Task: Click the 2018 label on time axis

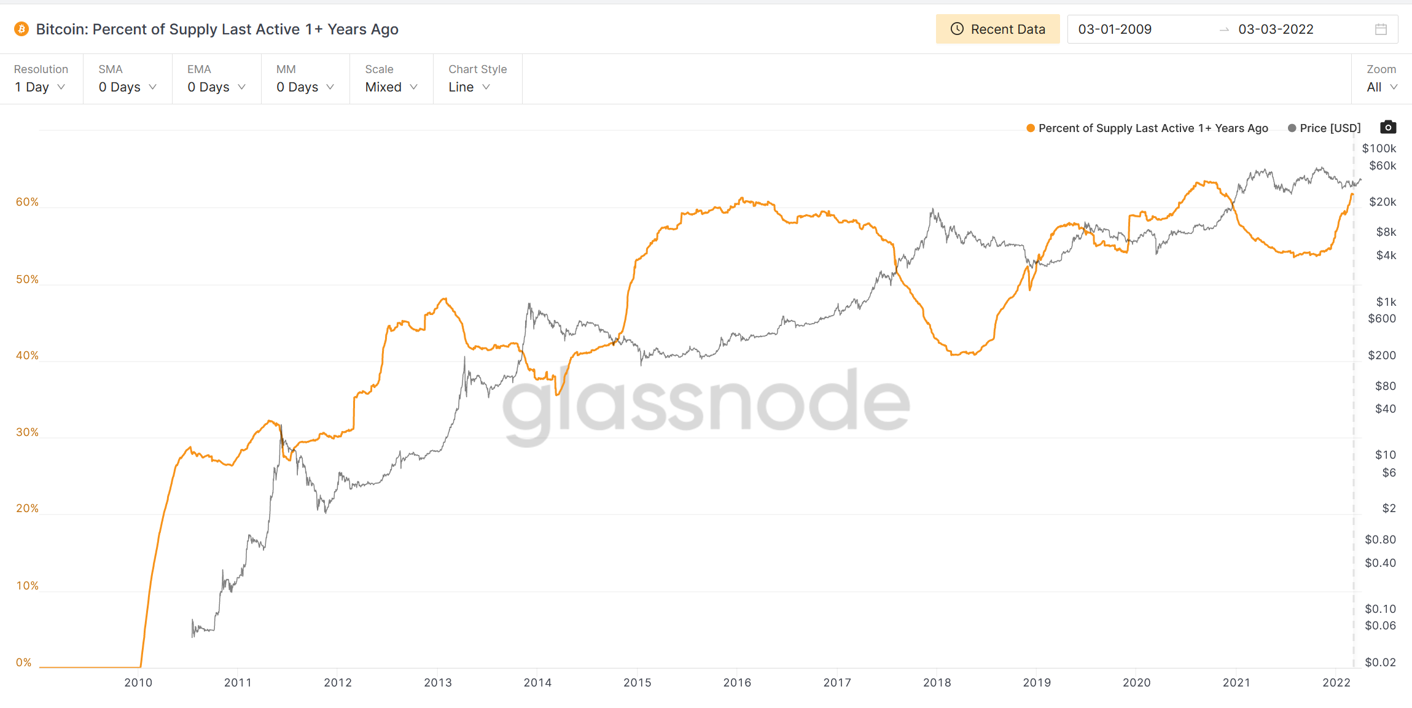Action: click(937, 682)
